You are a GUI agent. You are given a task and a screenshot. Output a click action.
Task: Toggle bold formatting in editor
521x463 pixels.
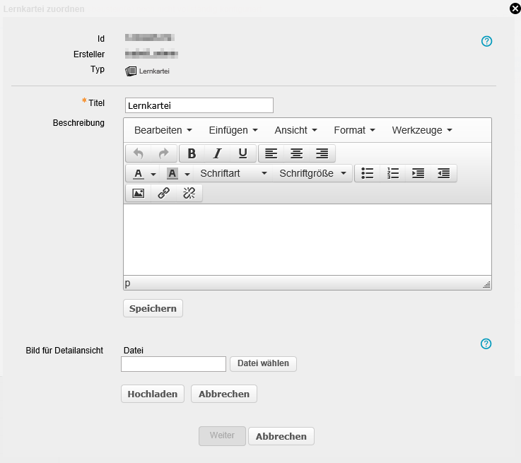(x=192, y=153)
